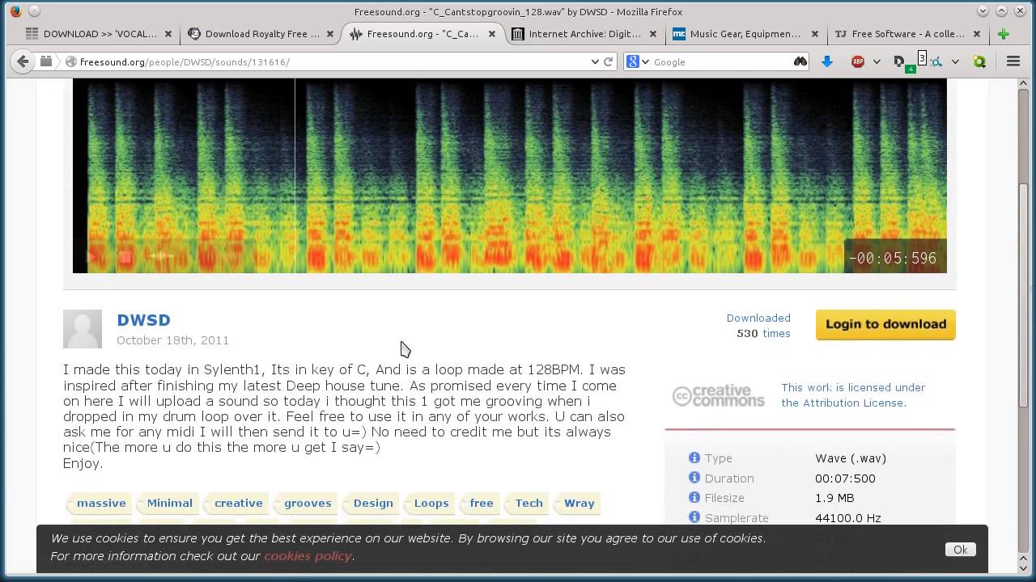
Task: Switch to the Music Gear, Equipment tab
Action: coord(745,34)
